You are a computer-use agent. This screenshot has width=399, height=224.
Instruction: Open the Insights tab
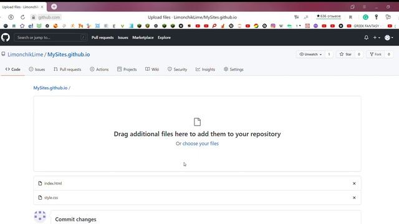(205, 69)
